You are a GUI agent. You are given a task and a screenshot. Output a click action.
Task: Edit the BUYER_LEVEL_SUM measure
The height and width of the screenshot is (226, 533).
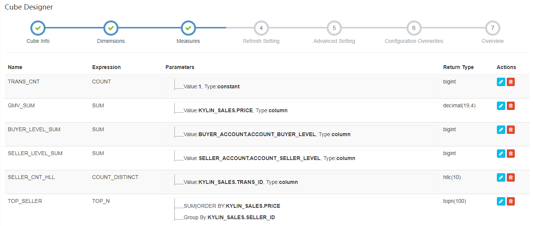point(501,130)
